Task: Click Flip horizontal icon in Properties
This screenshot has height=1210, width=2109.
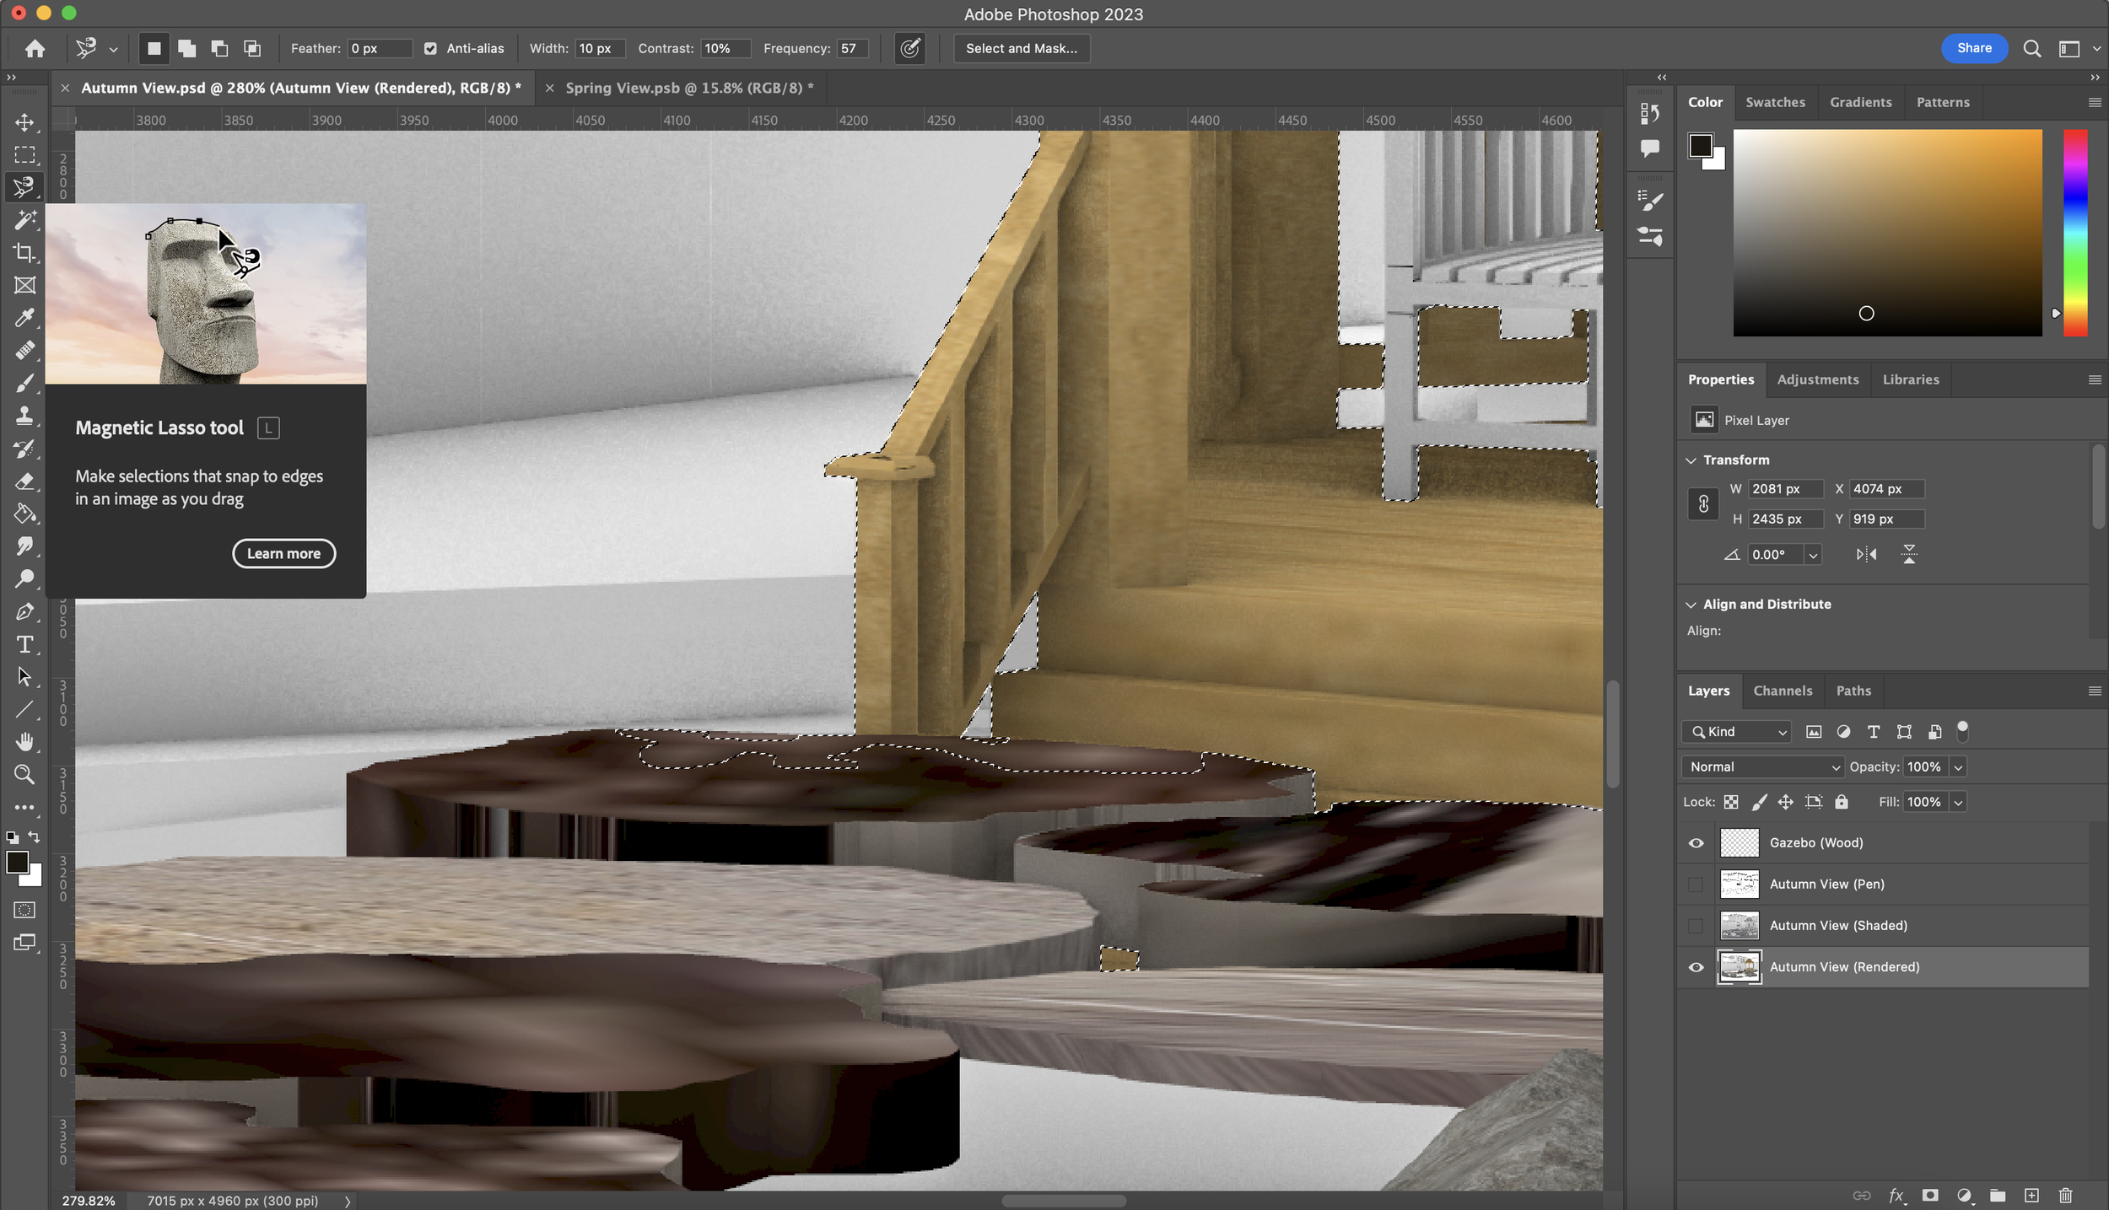Action: [1866, 554]
